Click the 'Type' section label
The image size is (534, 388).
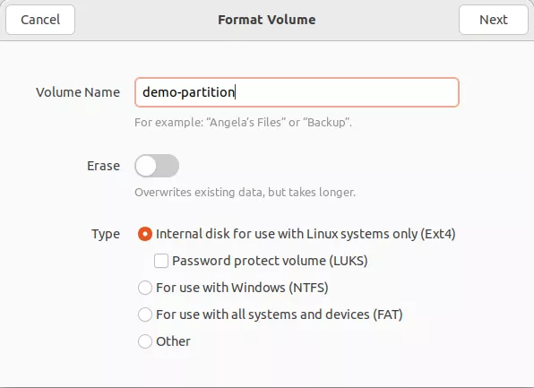[106, 235]
